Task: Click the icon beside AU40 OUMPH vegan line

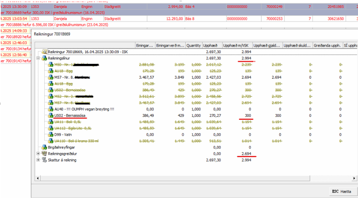Action: 50,109
